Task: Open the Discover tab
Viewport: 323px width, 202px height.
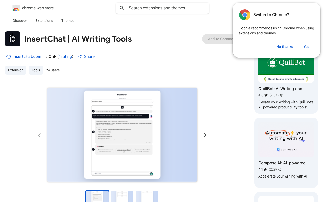Action: [x=20, y=21]
